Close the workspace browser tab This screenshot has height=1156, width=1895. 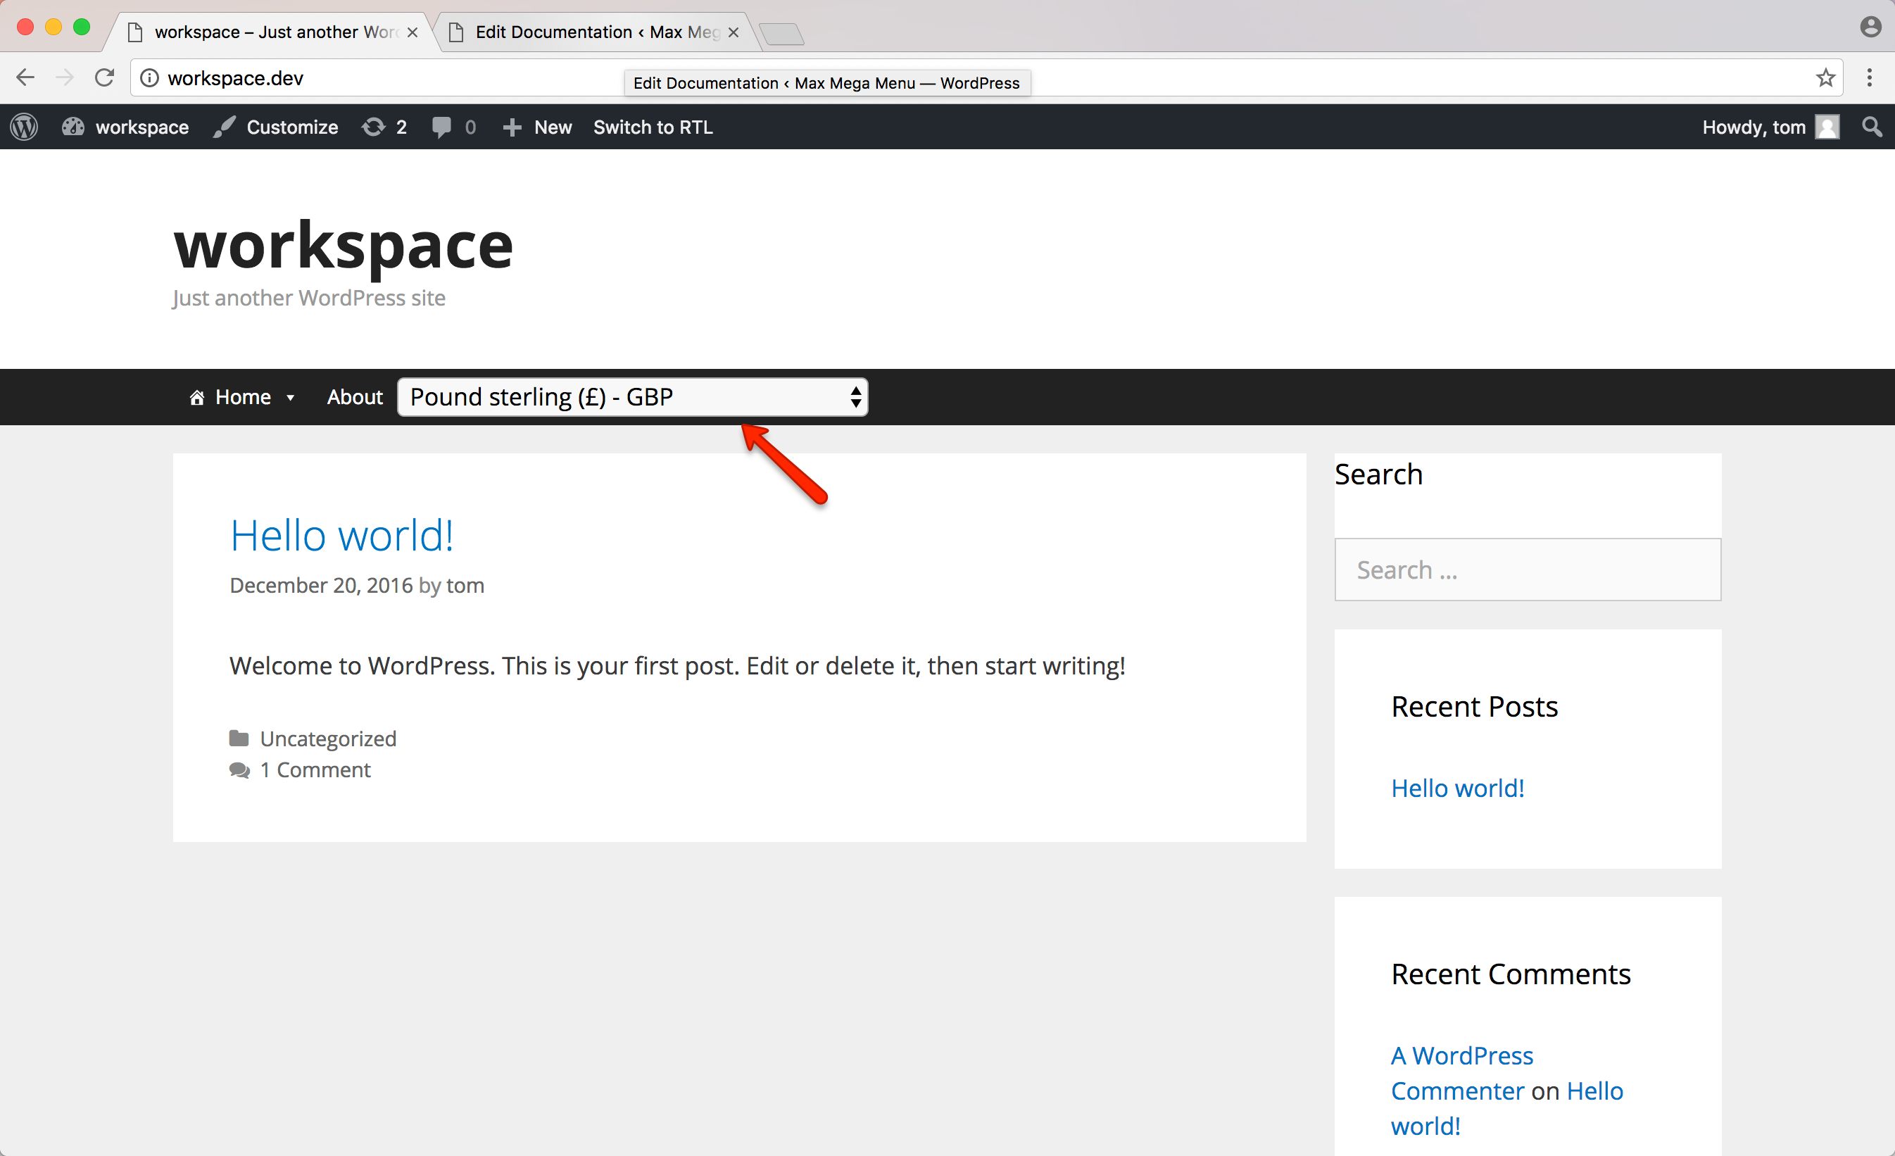tap(413, 32)
